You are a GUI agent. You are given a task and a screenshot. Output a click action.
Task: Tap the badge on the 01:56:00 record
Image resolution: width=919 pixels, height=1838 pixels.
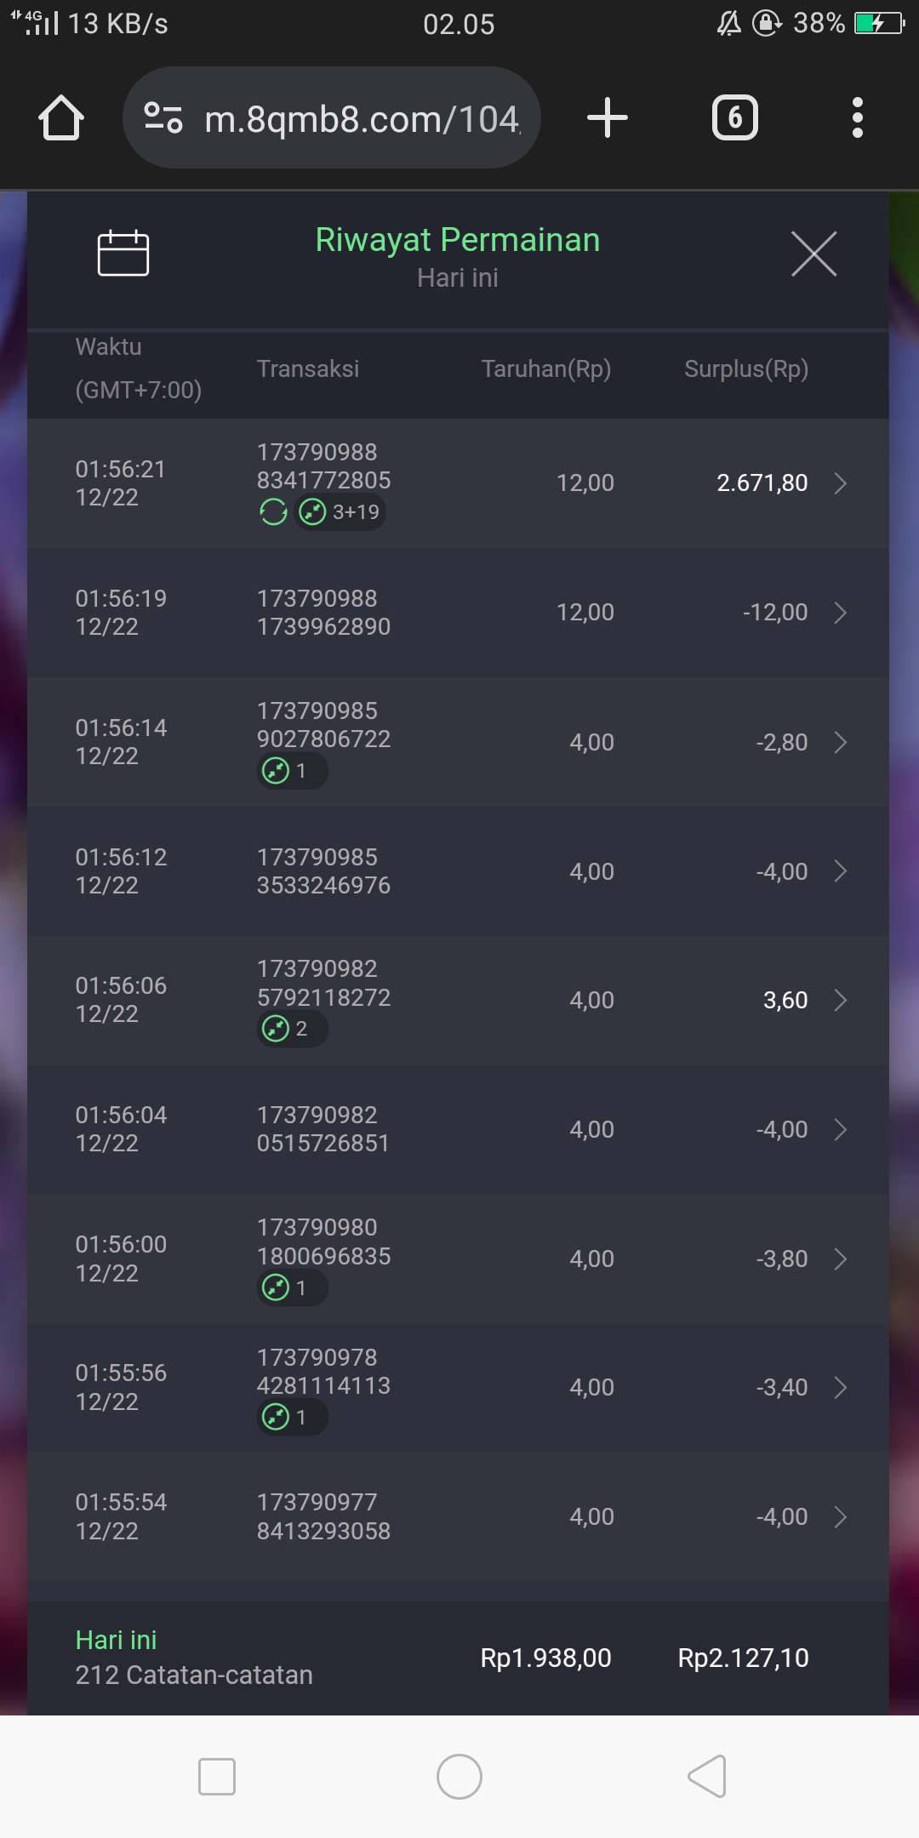pyautogui.click(x=292, y=1287)
